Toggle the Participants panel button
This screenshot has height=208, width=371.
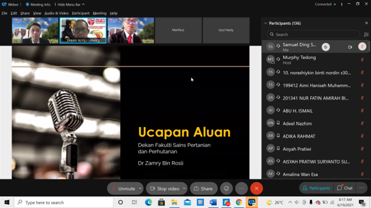316,188
